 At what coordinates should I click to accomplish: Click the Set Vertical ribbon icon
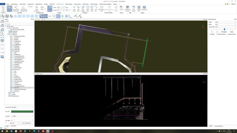click(3, 8)
